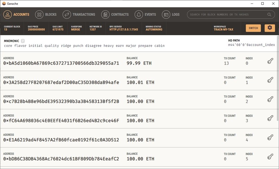279x169 pixels.
Task: Click the Switch workspace button
Action: pos(253,28)
